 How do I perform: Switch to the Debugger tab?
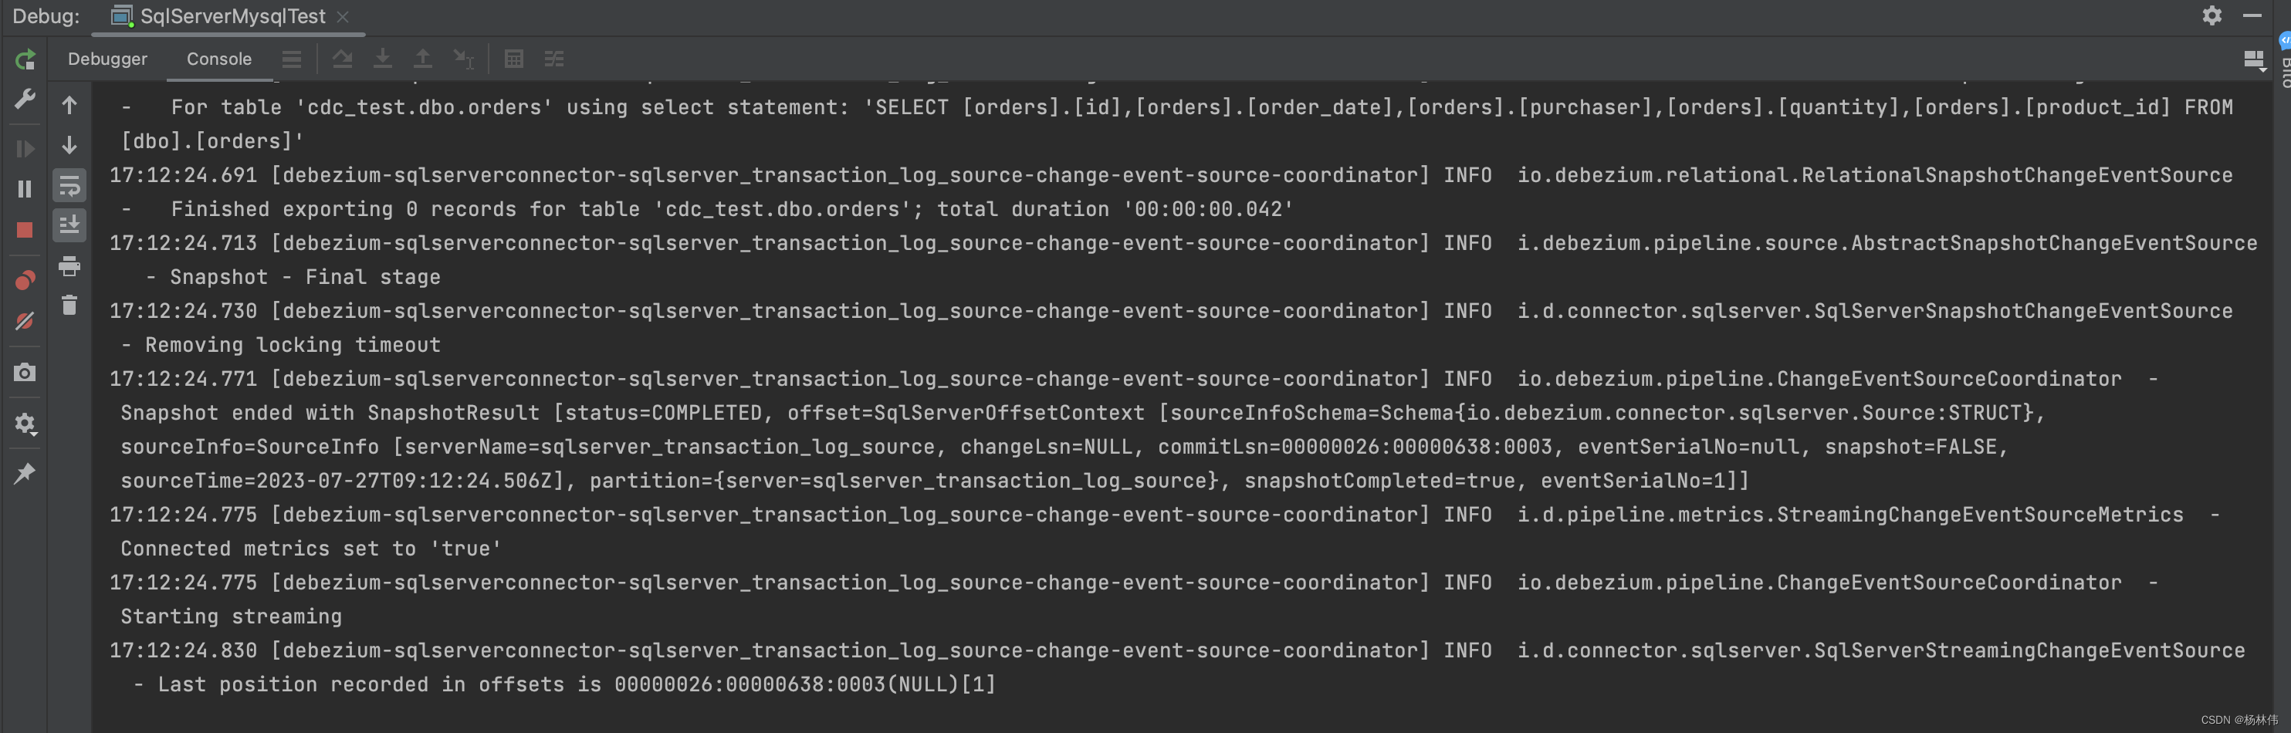(107, 59)
